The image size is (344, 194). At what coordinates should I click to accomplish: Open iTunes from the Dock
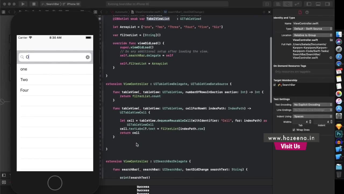click(x=339, y=101)
